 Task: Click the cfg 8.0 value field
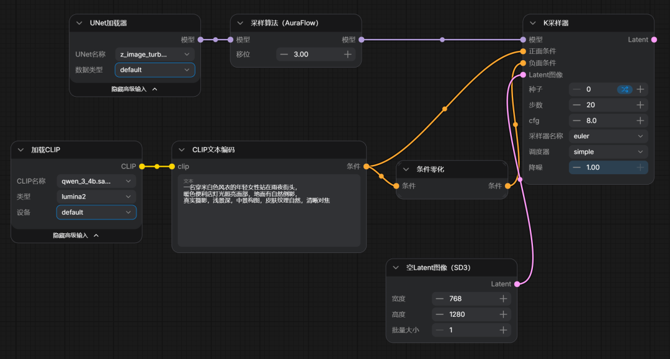609,121
